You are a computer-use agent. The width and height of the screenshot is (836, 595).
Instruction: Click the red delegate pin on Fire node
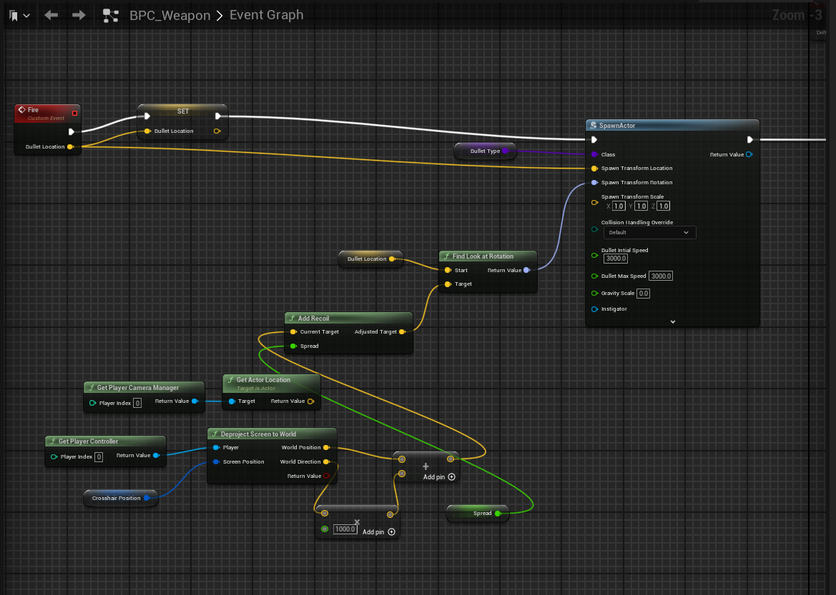(x=74, y=113)
